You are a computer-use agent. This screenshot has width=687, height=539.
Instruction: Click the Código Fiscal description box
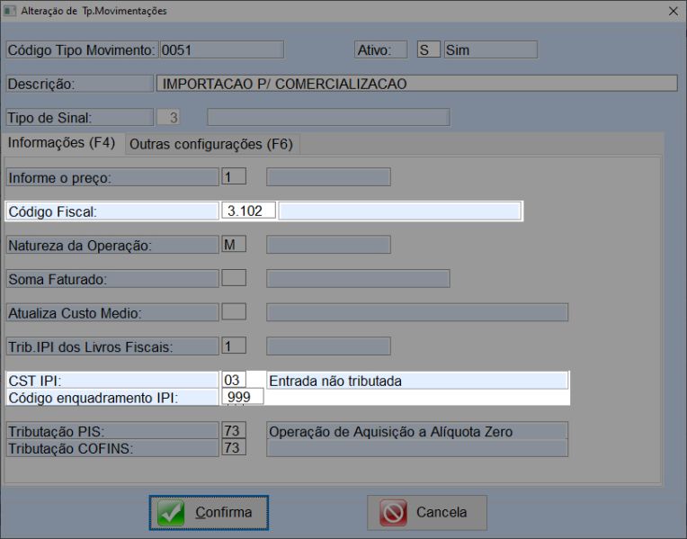coord(399,211)
